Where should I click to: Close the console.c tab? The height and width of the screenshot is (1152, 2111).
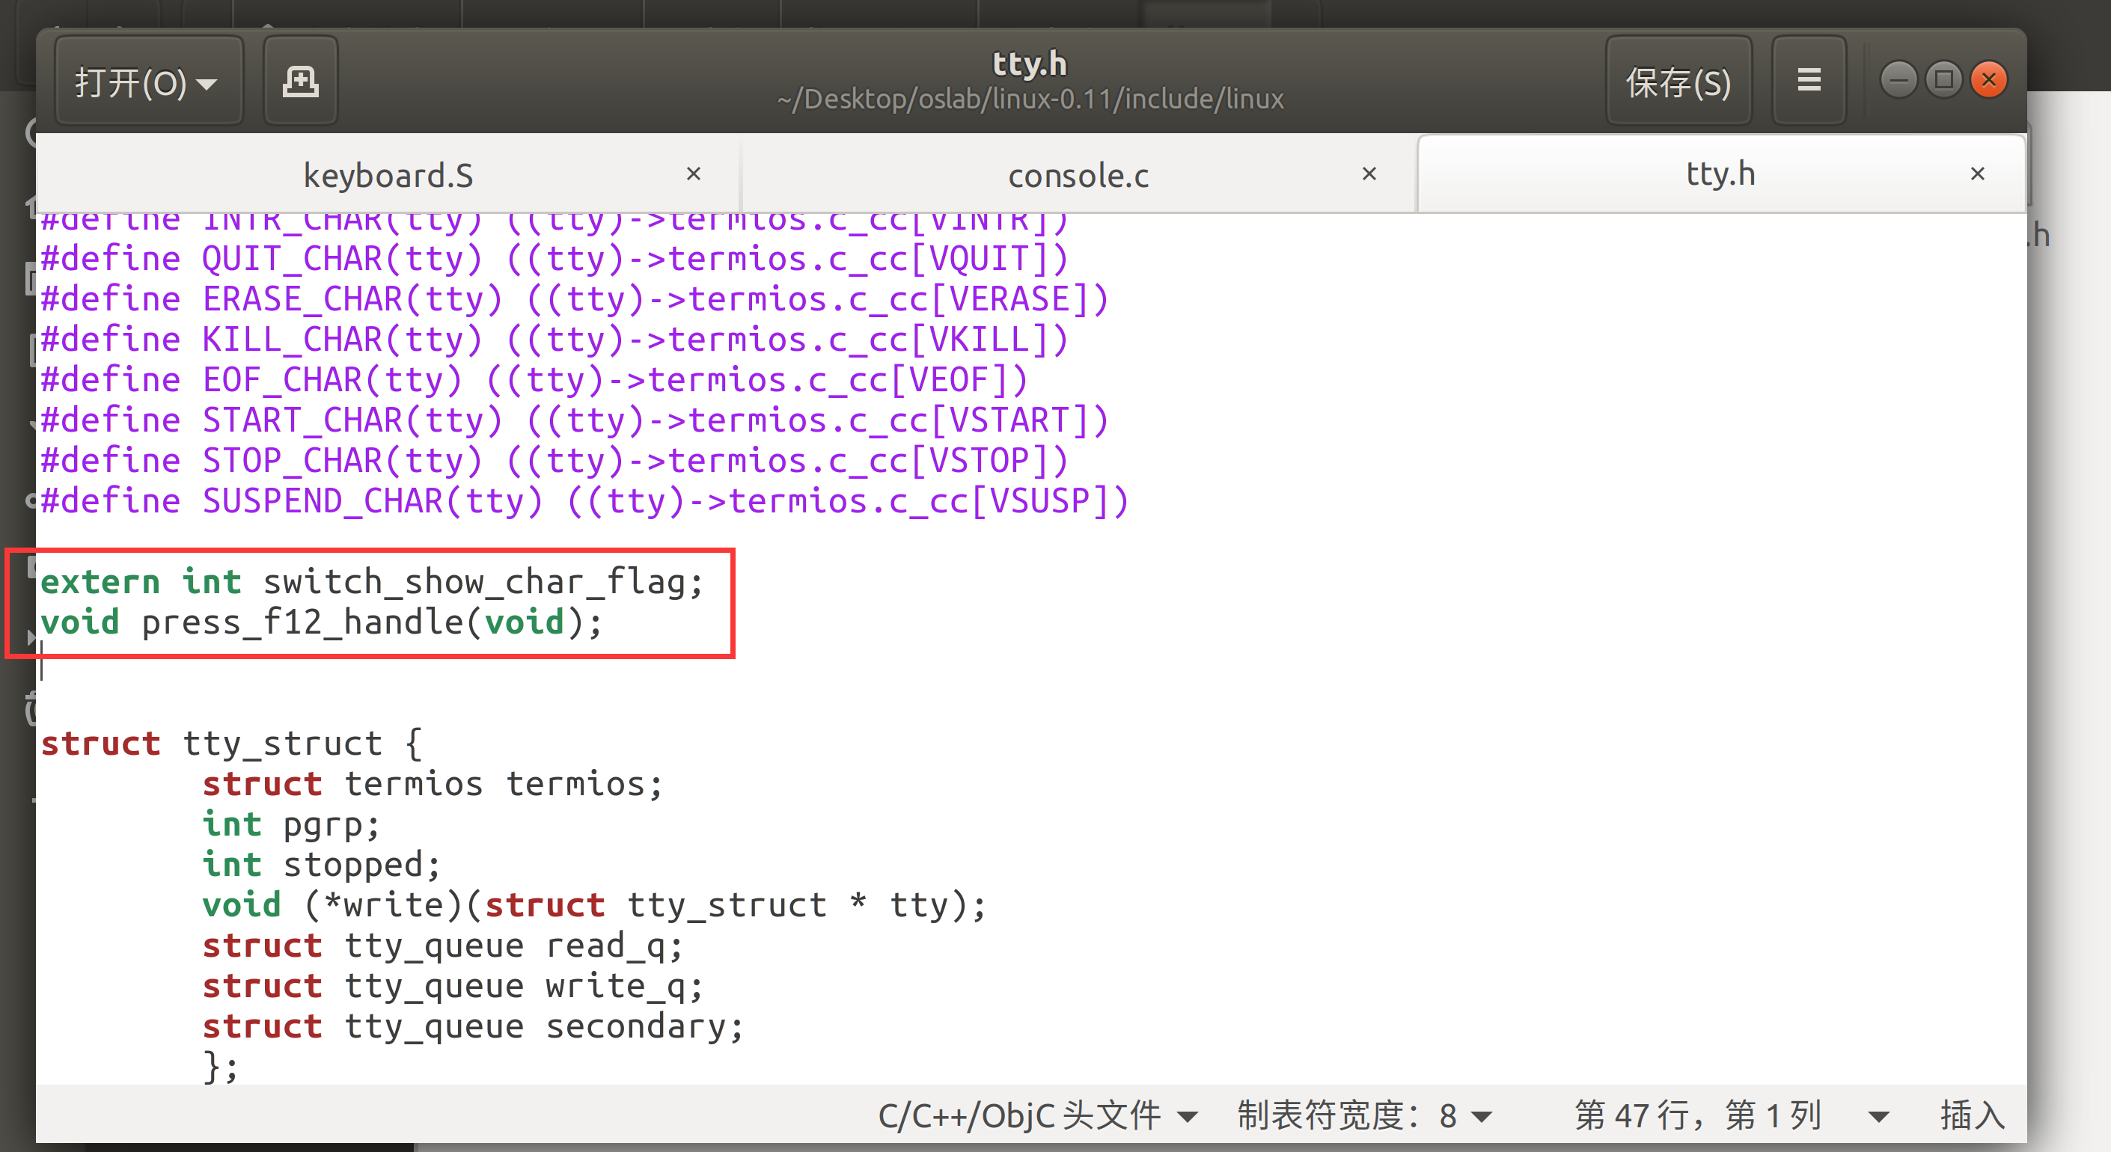tap(1369, 174)
